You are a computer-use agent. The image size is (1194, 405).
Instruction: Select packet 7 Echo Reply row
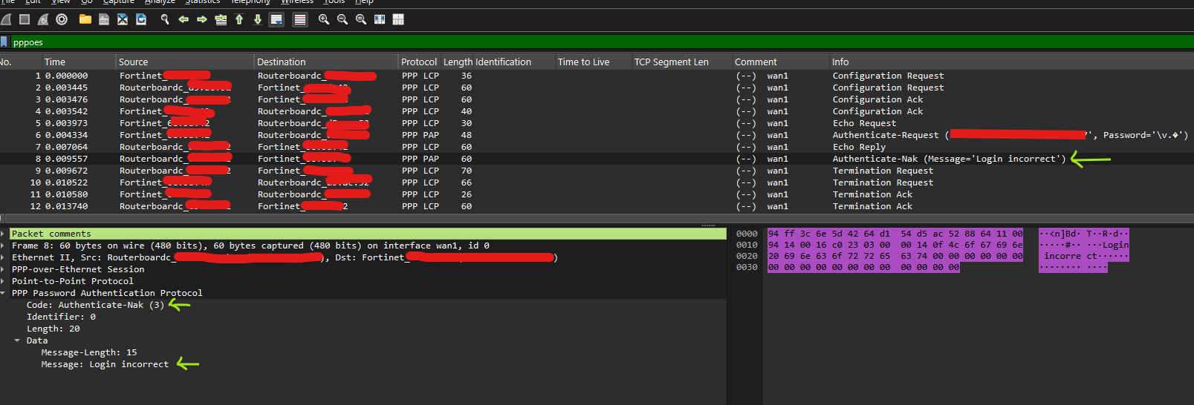click(x=597, y=147)
